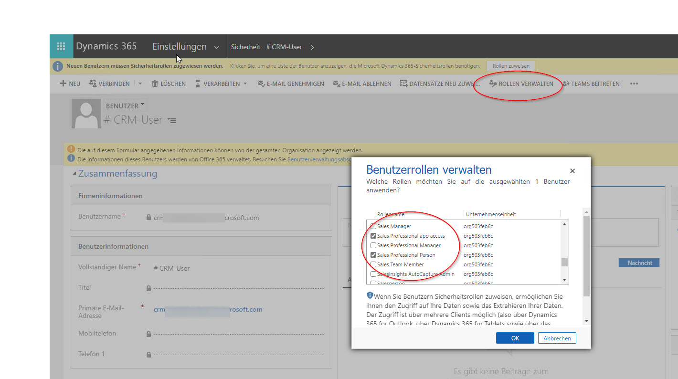Check the Sales Team Member role

click(373, 264)
